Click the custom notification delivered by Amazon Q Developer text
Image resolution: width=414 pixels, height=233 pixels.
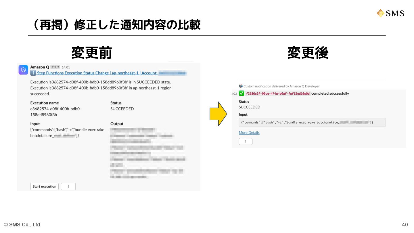coord(281,86)
